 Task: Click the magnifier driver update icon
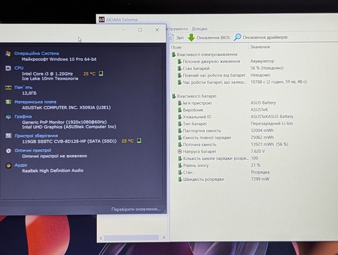[x=237, y=37]
